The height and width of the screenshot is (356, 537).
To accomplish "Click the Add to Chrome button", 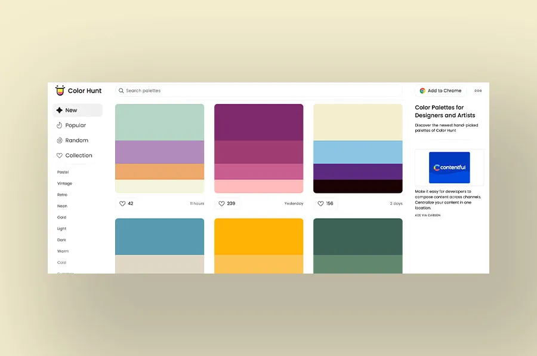I will pos(440,90).
